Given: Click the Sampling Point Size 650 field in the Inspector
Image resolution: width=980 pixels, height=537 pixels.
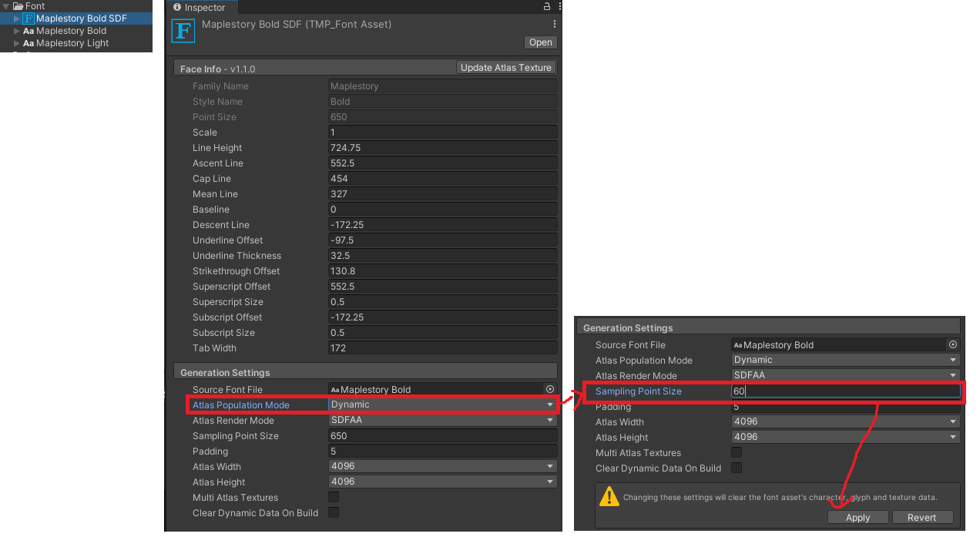Looking at the screenshot, I should 443,435.
